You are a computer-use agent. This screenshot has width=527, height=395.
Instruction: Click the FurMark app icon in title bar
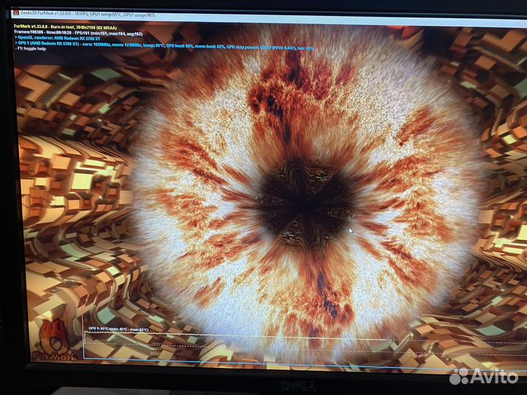tap(16, 13)
